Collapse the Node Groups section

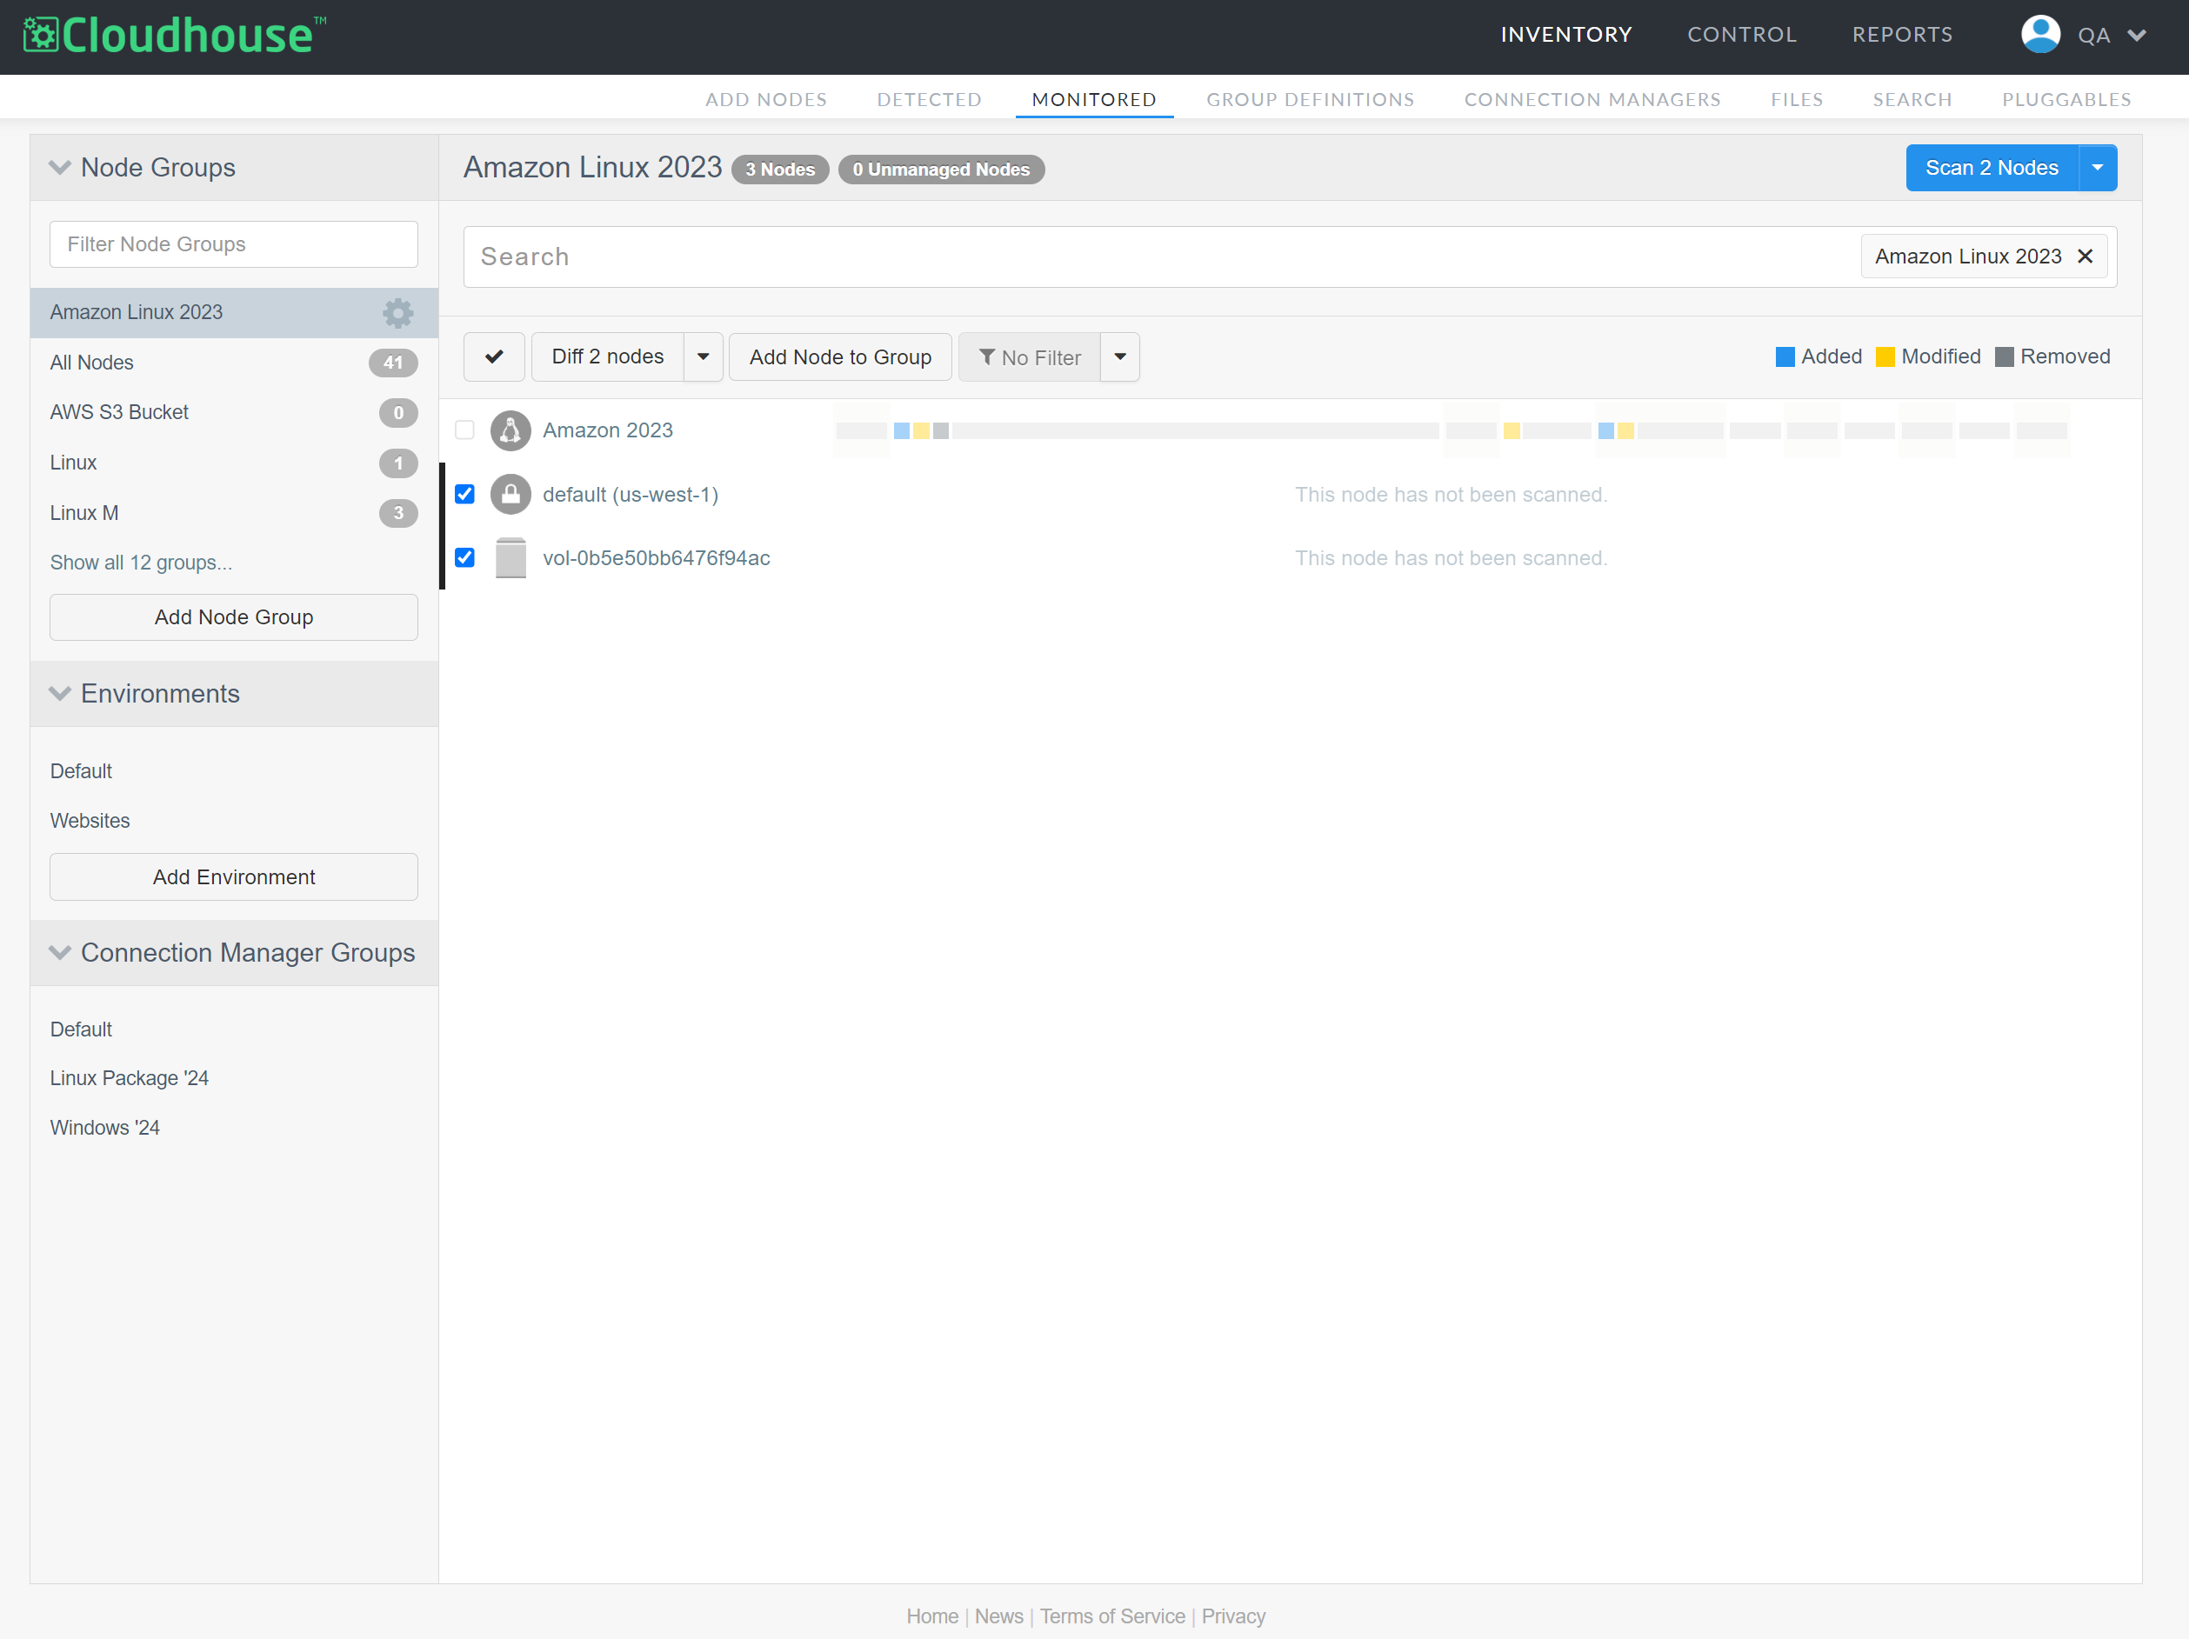tap(60, 167)
